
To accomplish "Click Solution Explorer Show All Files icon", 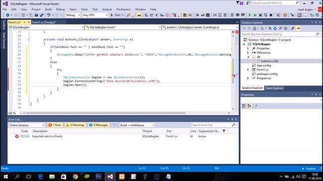I will tap(286, 29).
